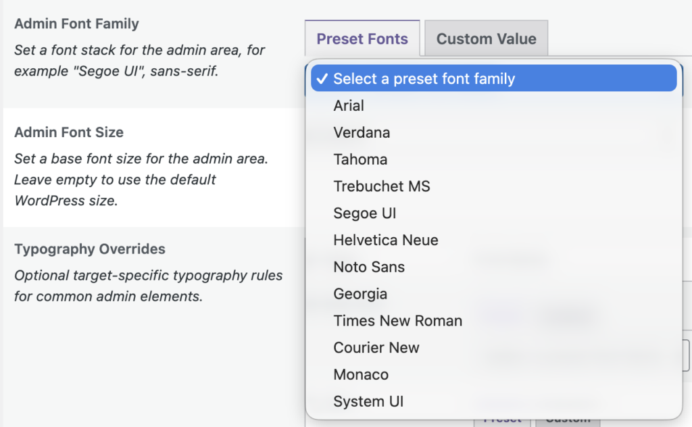Select Times New Roman font
This screenshot has width=692, height=427.
[397, 321]
